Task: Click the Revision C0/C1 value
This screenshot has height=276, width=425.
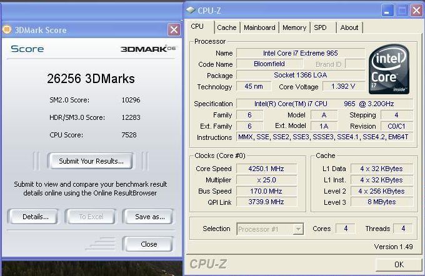Action: [x=396, y=126]
